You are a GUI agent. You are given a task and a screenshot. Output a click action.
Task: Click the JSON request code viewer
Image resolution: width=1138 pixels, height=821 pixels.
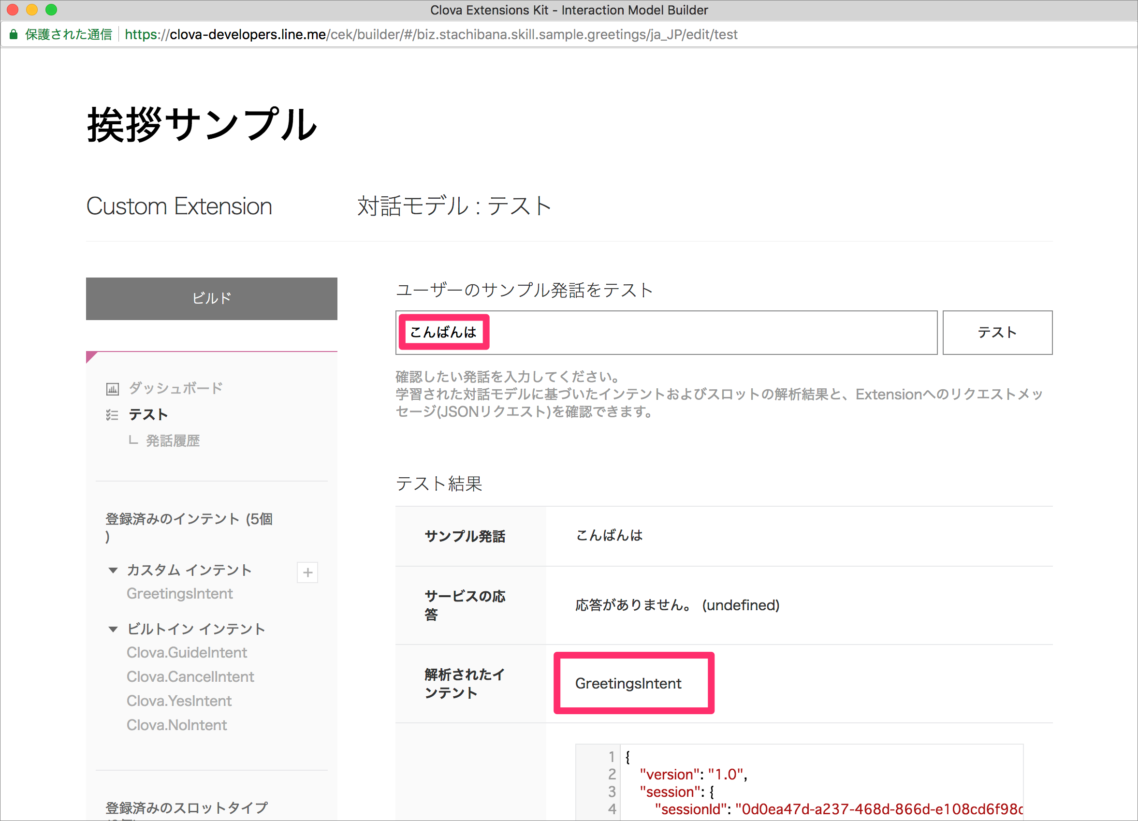(x=799, y=782)
